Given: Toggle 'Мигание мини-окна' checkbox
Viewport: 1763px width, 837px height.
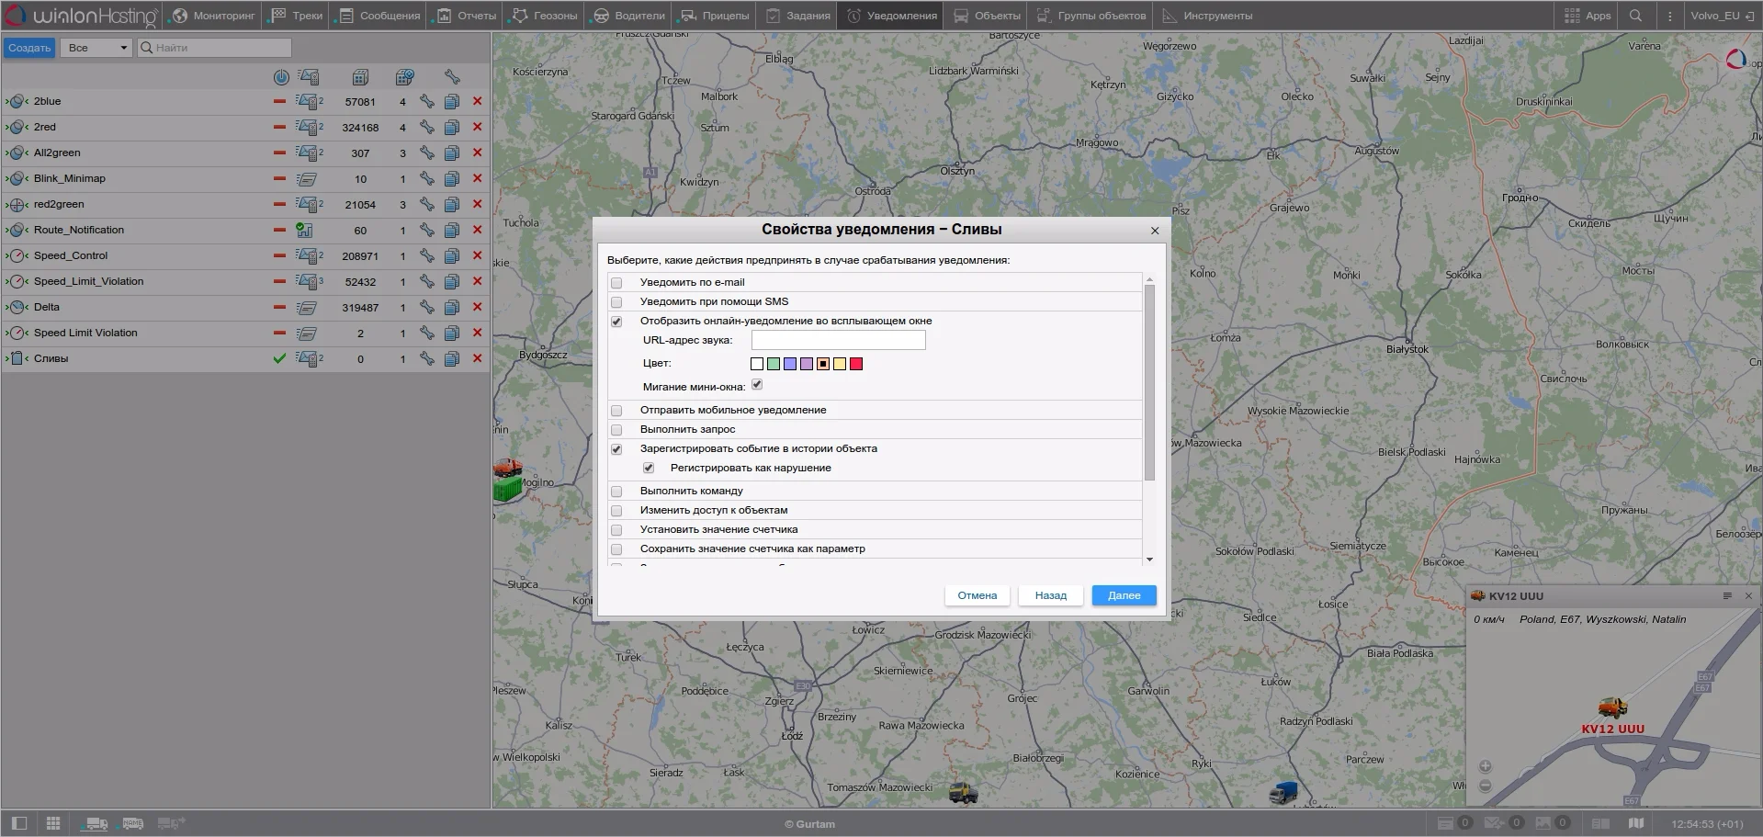Looking at the screenshot, I should [x=757, y=385].
